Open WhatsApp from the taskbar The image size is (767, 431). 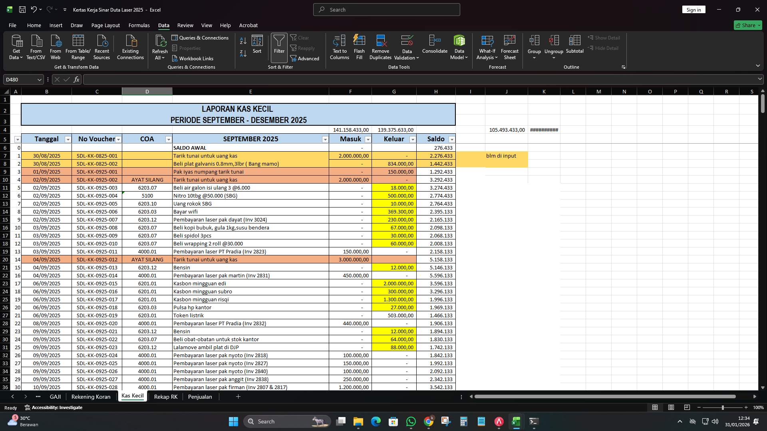(411, 421)
